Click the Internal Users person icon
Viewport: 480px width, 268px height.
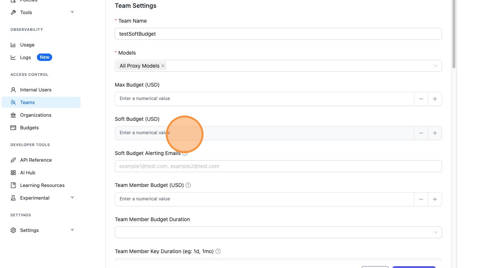point(13,90)
